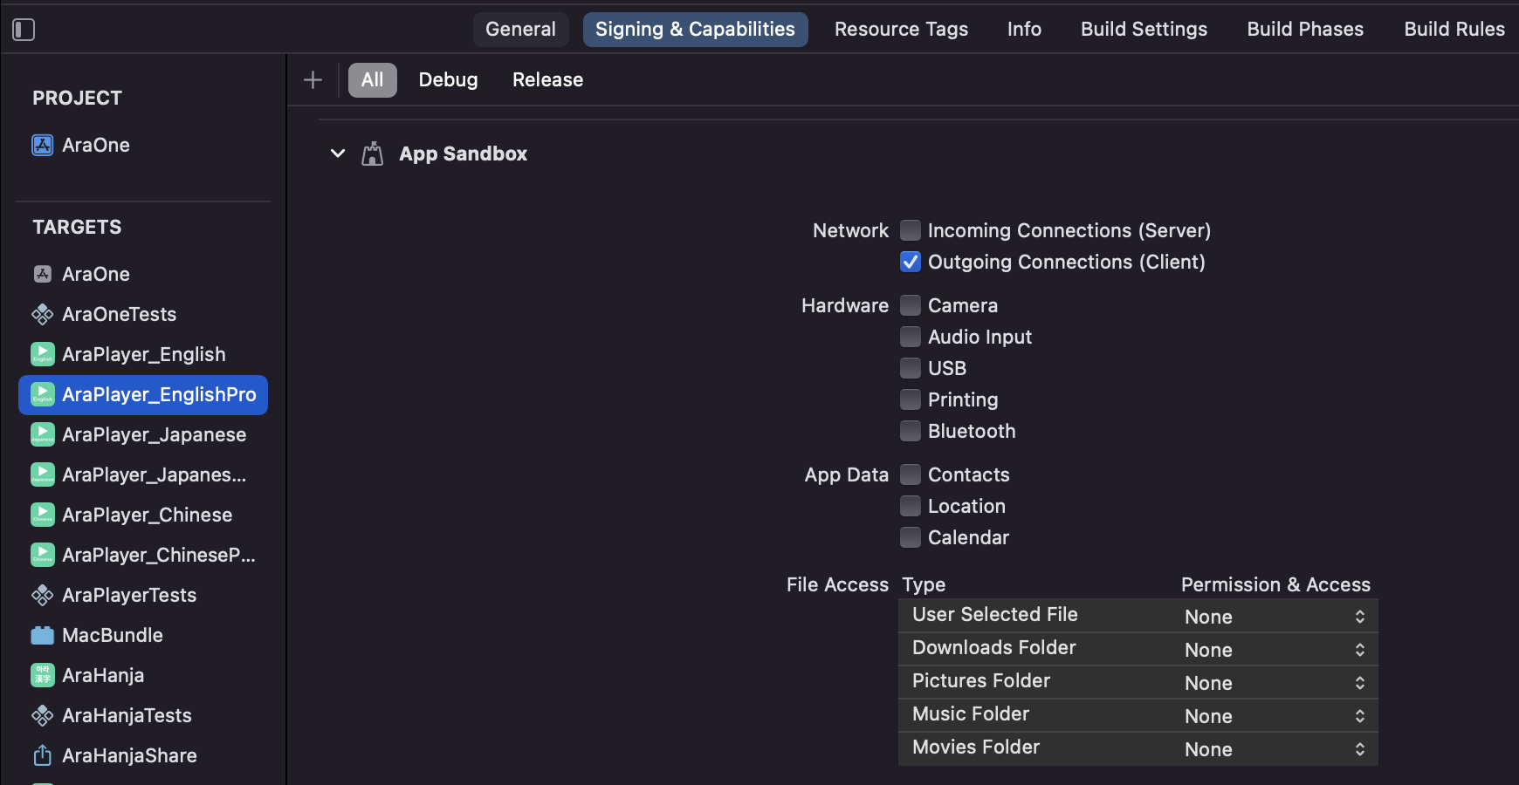Image resolution: width=1519 pixels, height=785 pixels.
Task: Open Pictures Folder permission popup
Action: (x=1275, y=683)
